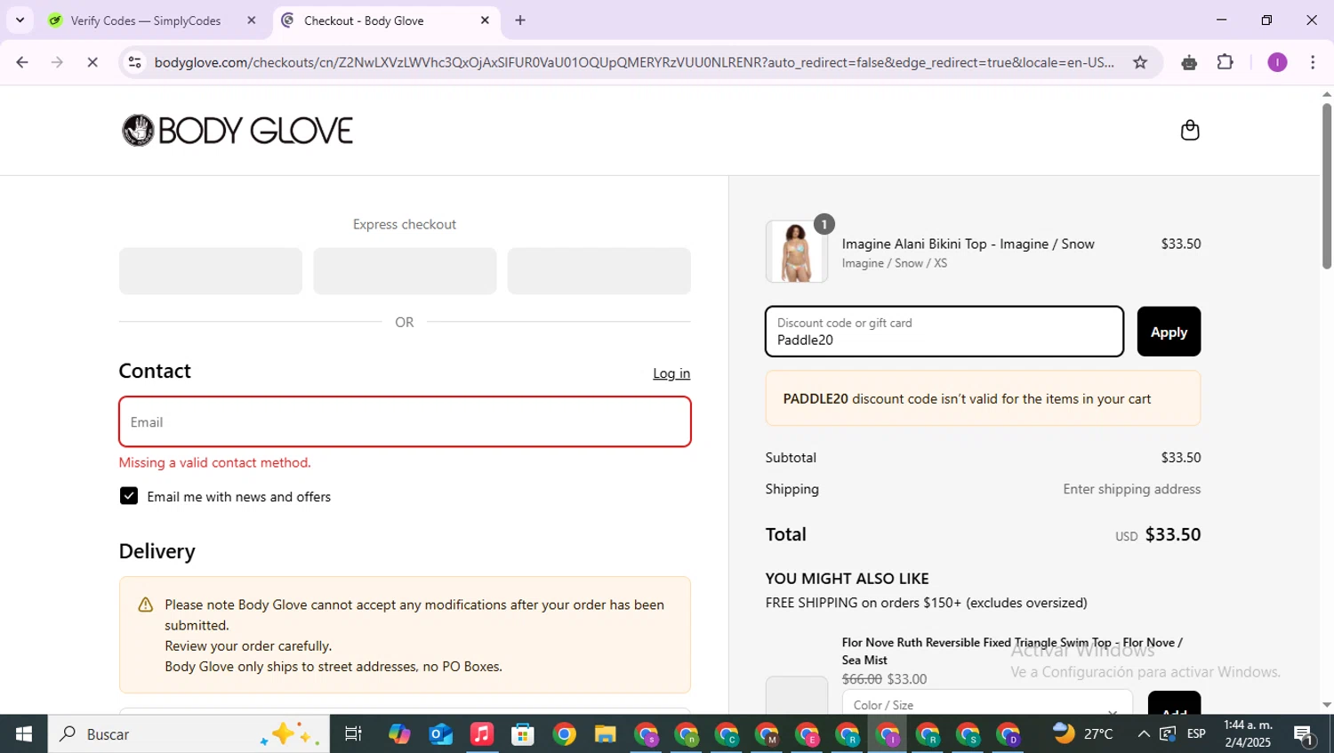Click the first express checkout button

point(211,271)
